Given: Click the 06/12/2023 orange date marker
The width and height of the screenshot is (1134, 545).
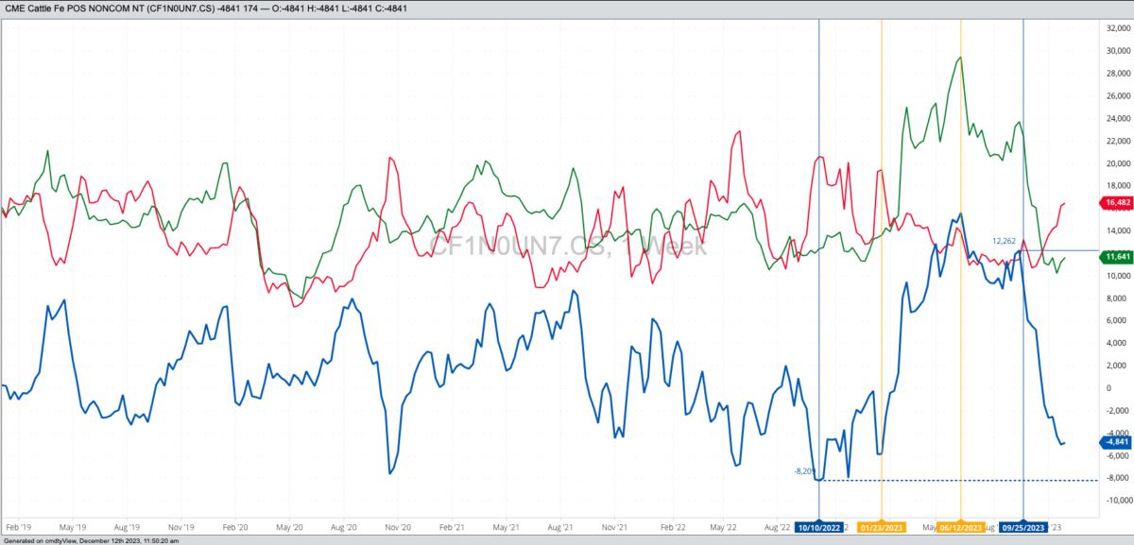Looking at the screenshot, I should [x=961, y=527].
